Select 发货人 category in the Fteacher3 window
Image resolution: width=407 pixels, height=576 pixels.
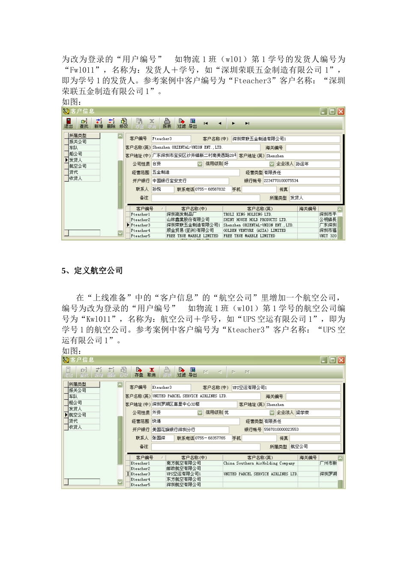coord(84,160)
